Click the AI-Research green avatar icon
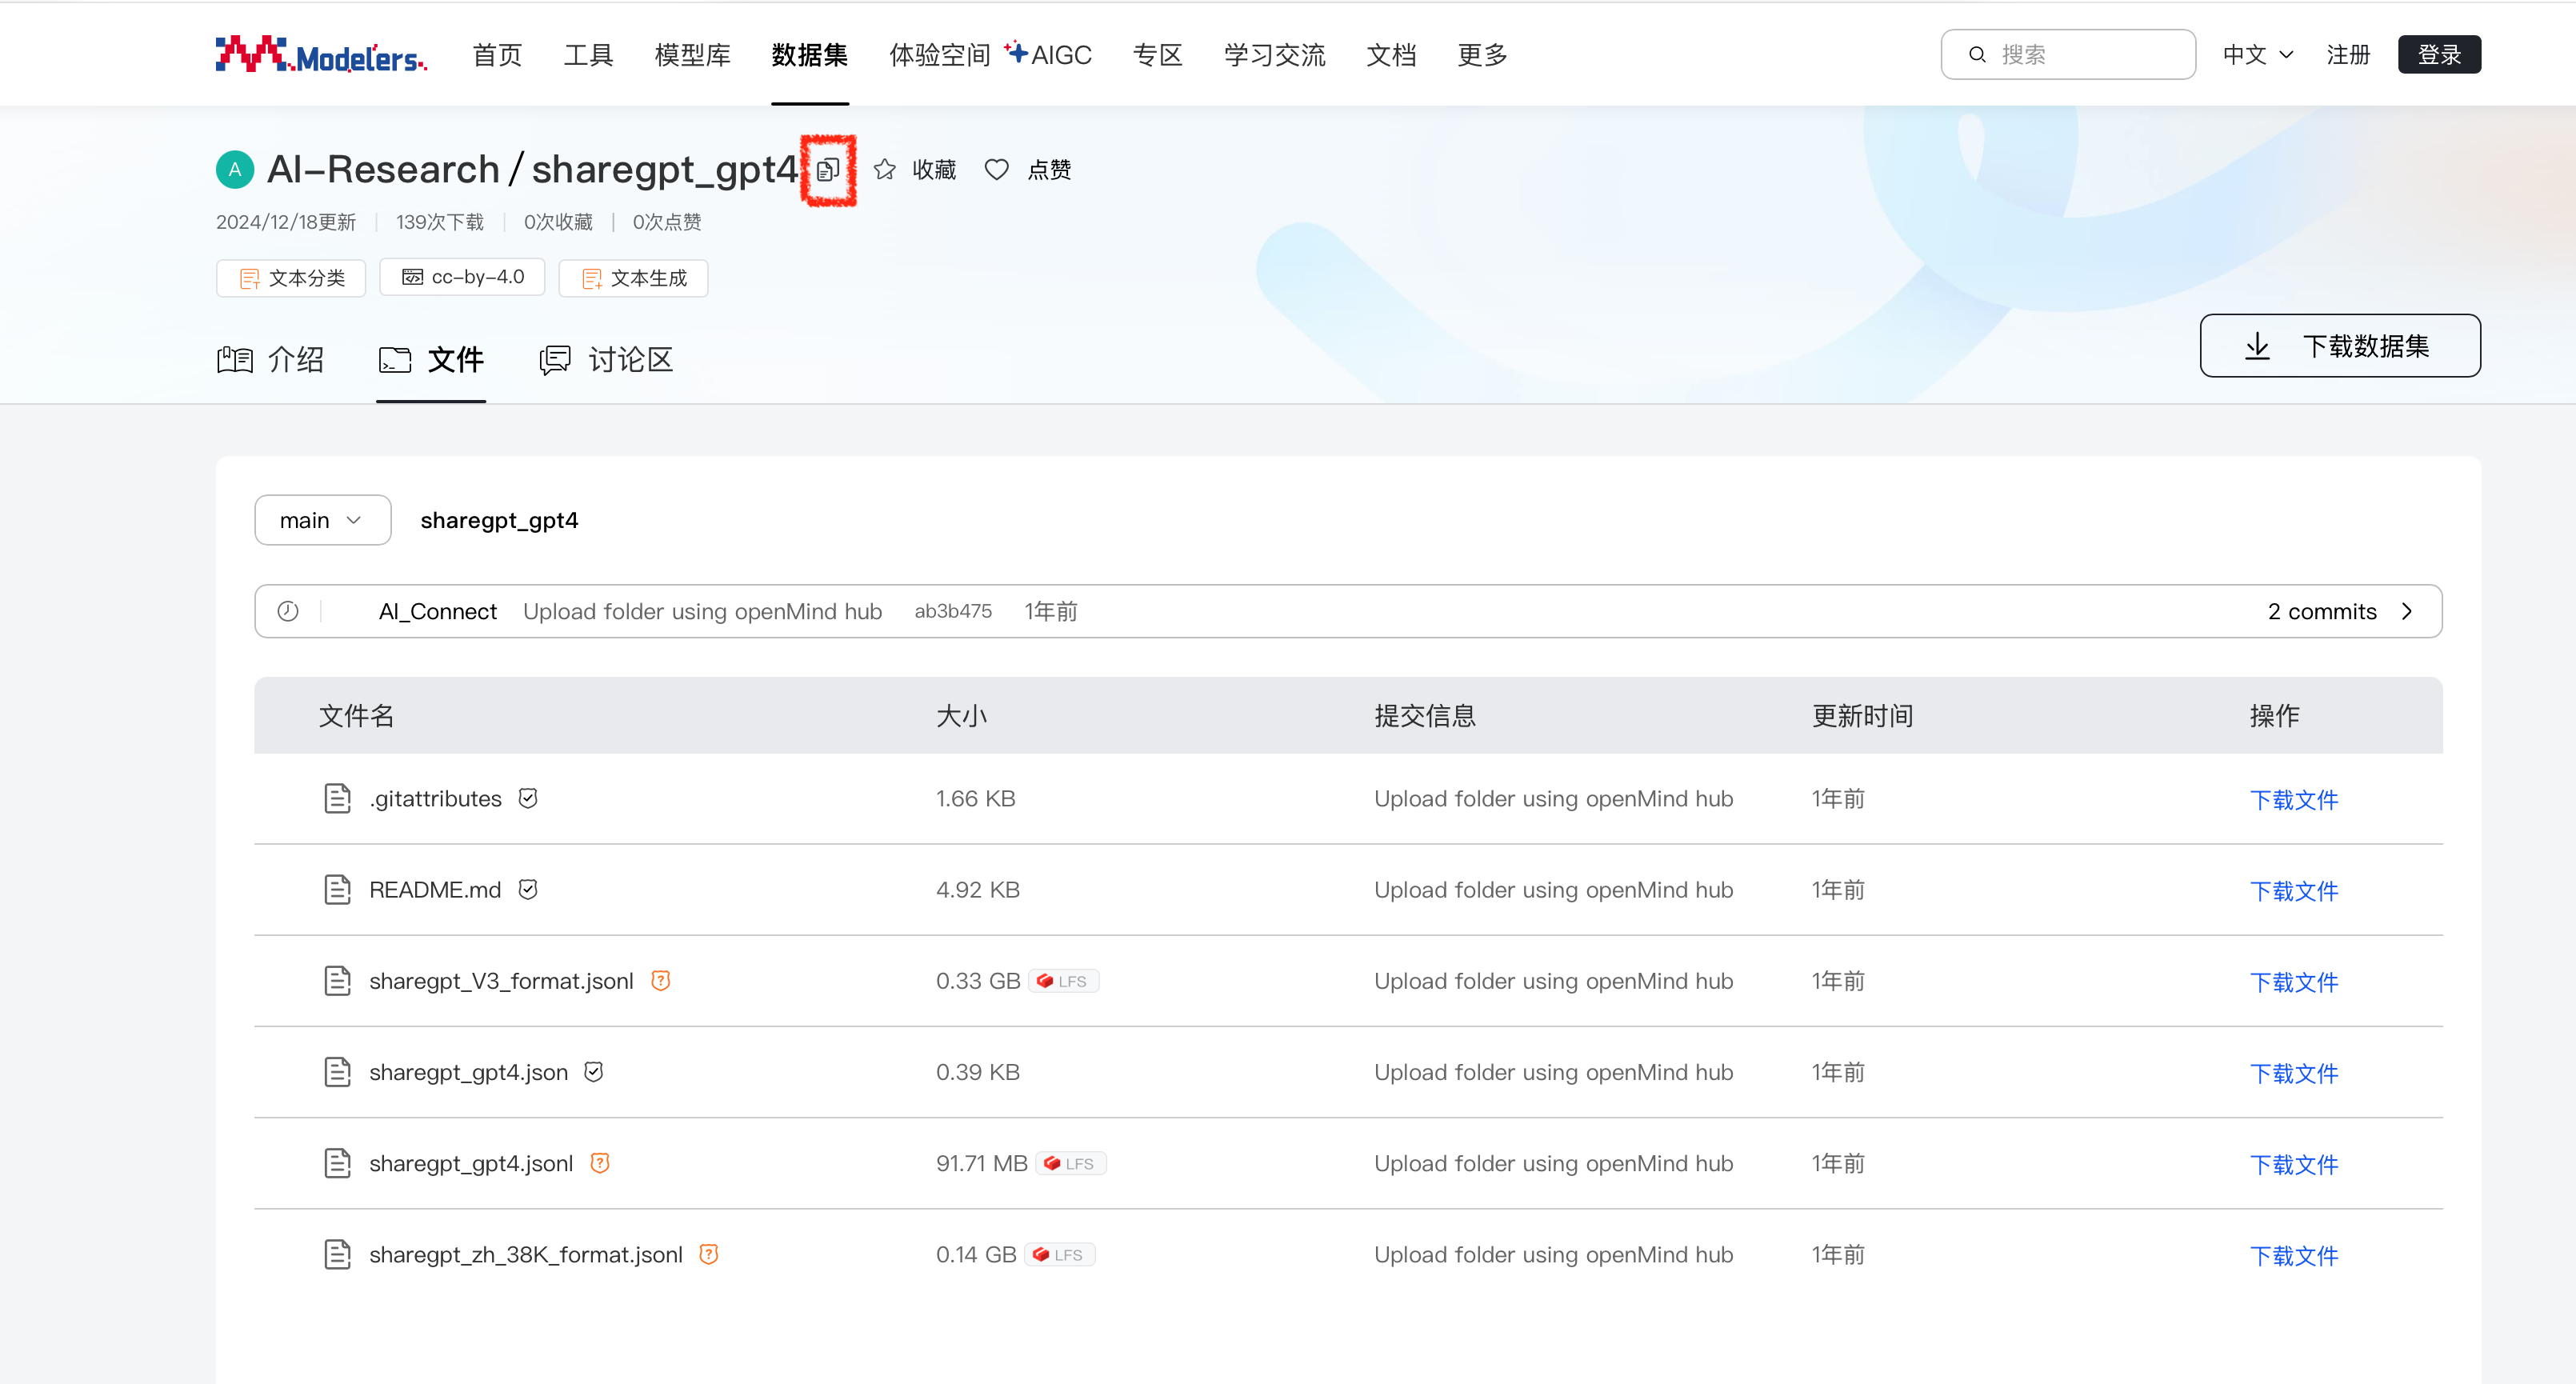 coord(235,170)
